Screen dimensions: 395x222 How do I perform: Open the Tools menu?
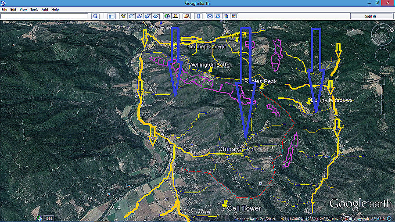34,10
